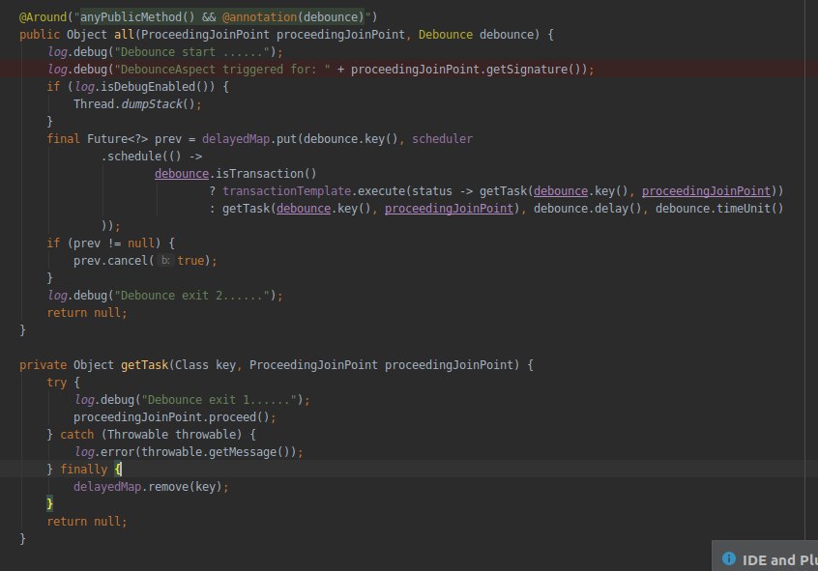Click the scheduler field reference

point(443,139)
